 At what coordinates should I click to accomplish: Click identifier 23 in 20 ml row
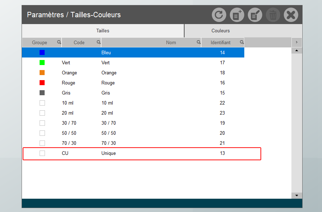[222, 113]
